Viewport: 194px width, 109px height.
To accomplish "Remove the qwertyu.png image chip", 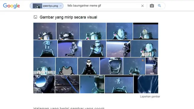I will coord(61,6).
